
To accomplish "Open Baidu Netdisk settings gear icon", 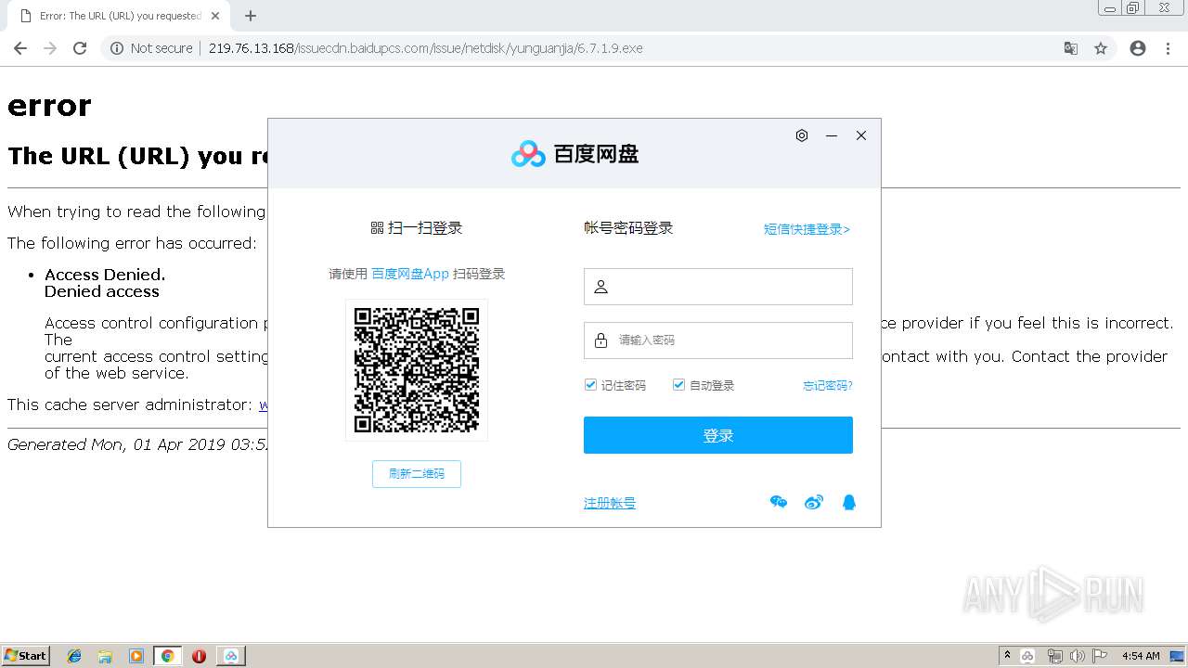I will 802,135.
